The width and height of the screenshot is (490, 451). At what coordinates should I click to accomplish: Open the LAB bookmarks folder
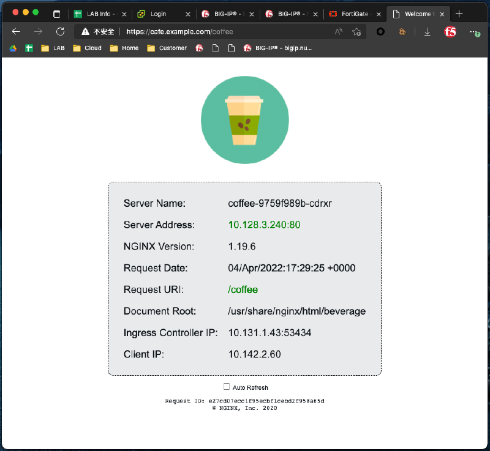pos(53,48)
